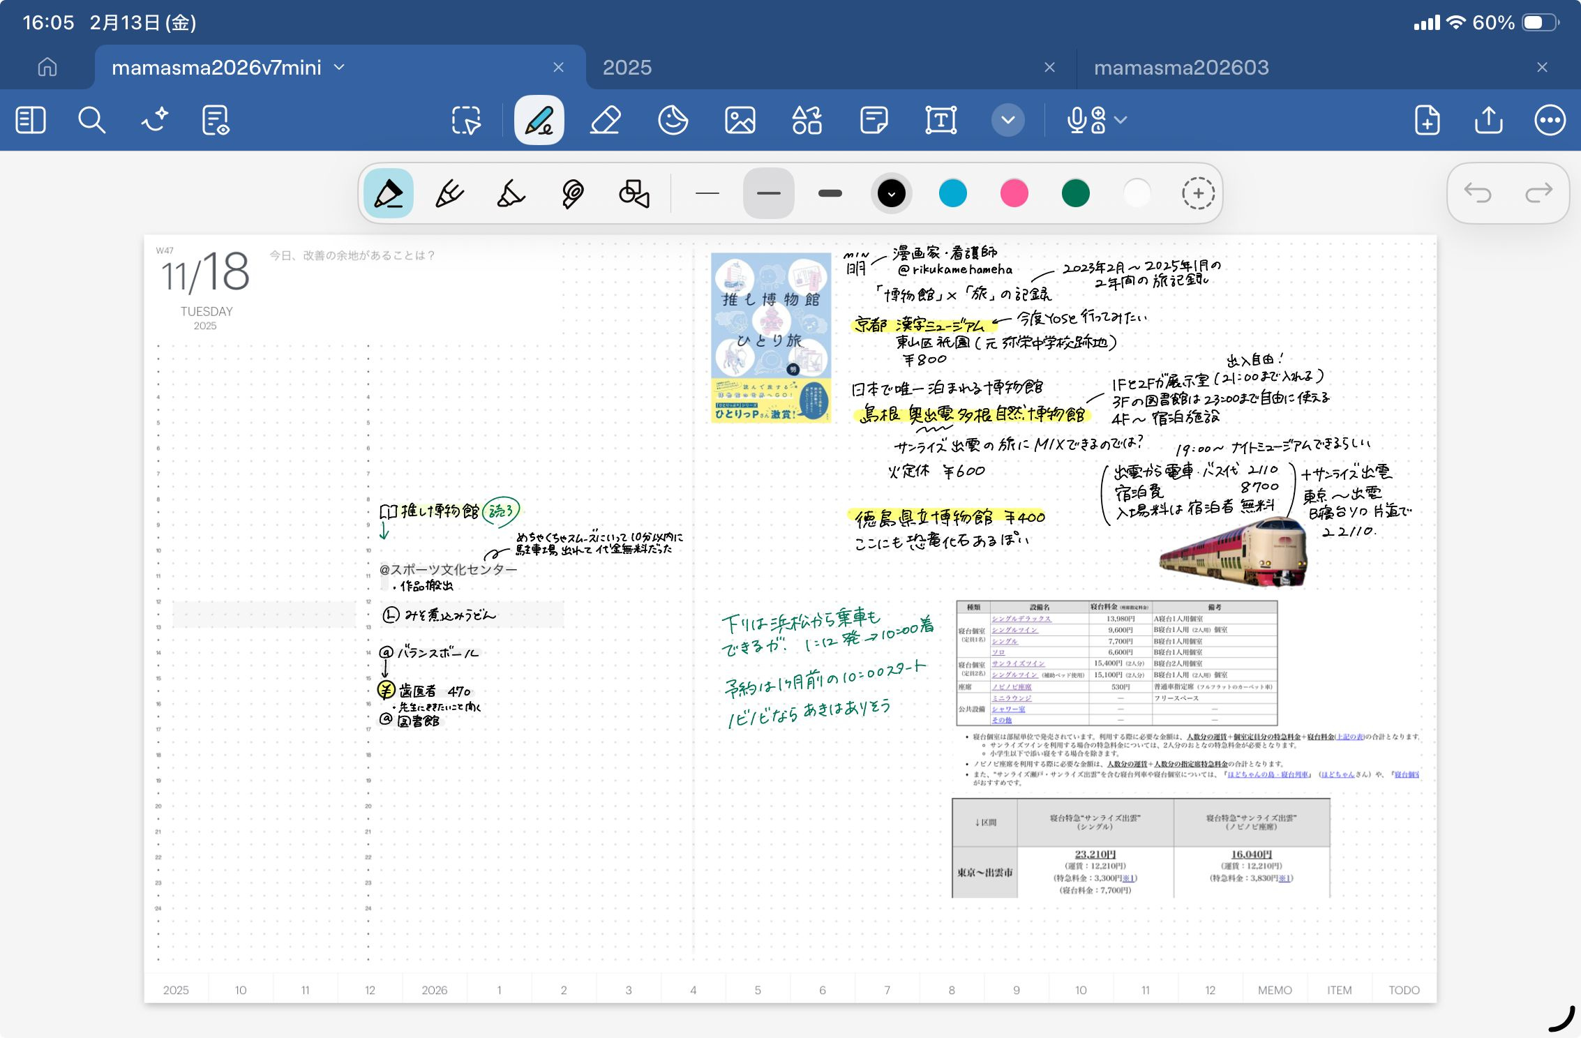This screenshot has height=1038, width=1581.
Task: Open the lasso selection tool
Action: (466, 120)
